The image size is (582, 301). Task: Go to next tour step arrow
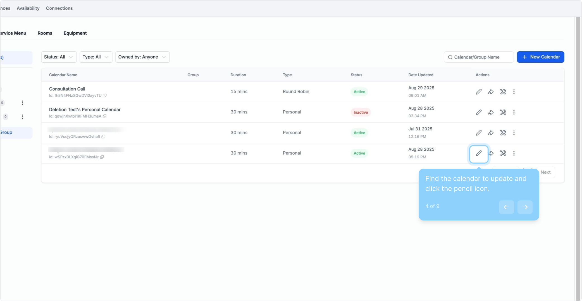[x=525, y=207]
